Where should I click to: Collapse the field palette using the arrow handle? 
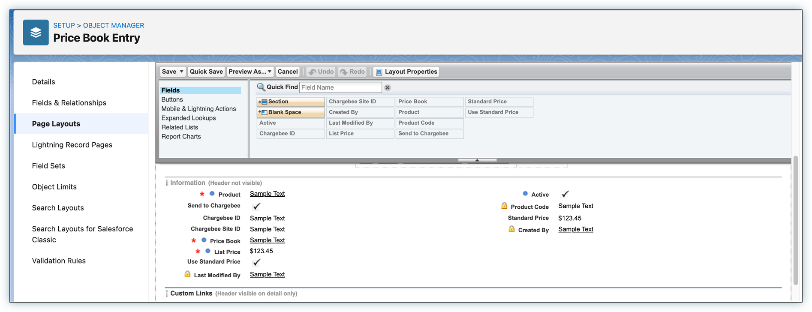pos(477,160)
